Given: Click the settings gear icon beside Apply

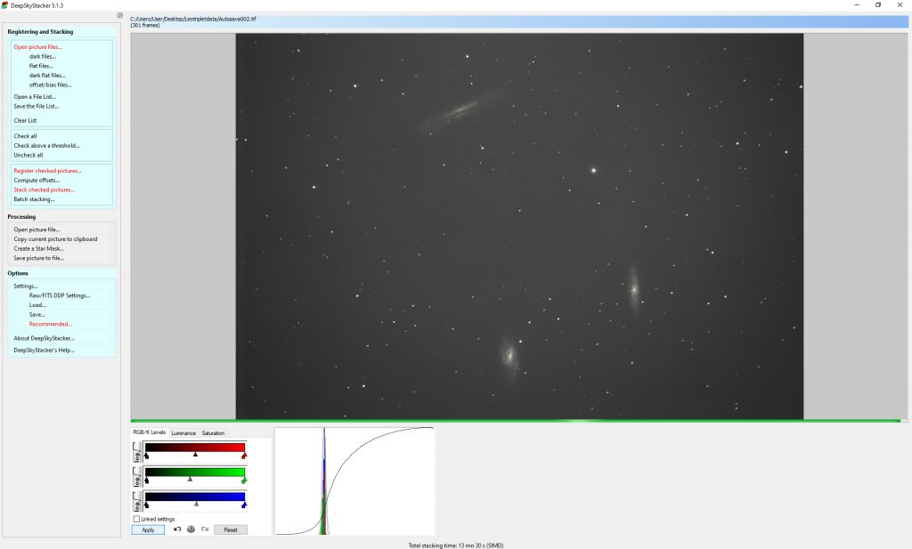Looking at the screenshot, I should click(x=191, y=529).
